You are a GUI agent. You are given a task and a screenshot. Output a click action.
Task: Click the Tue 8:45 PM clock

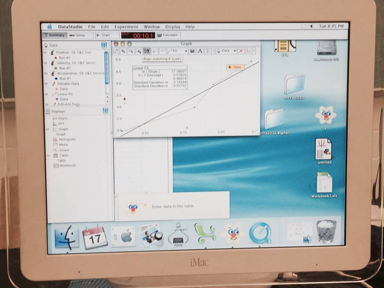coord(331,26)
